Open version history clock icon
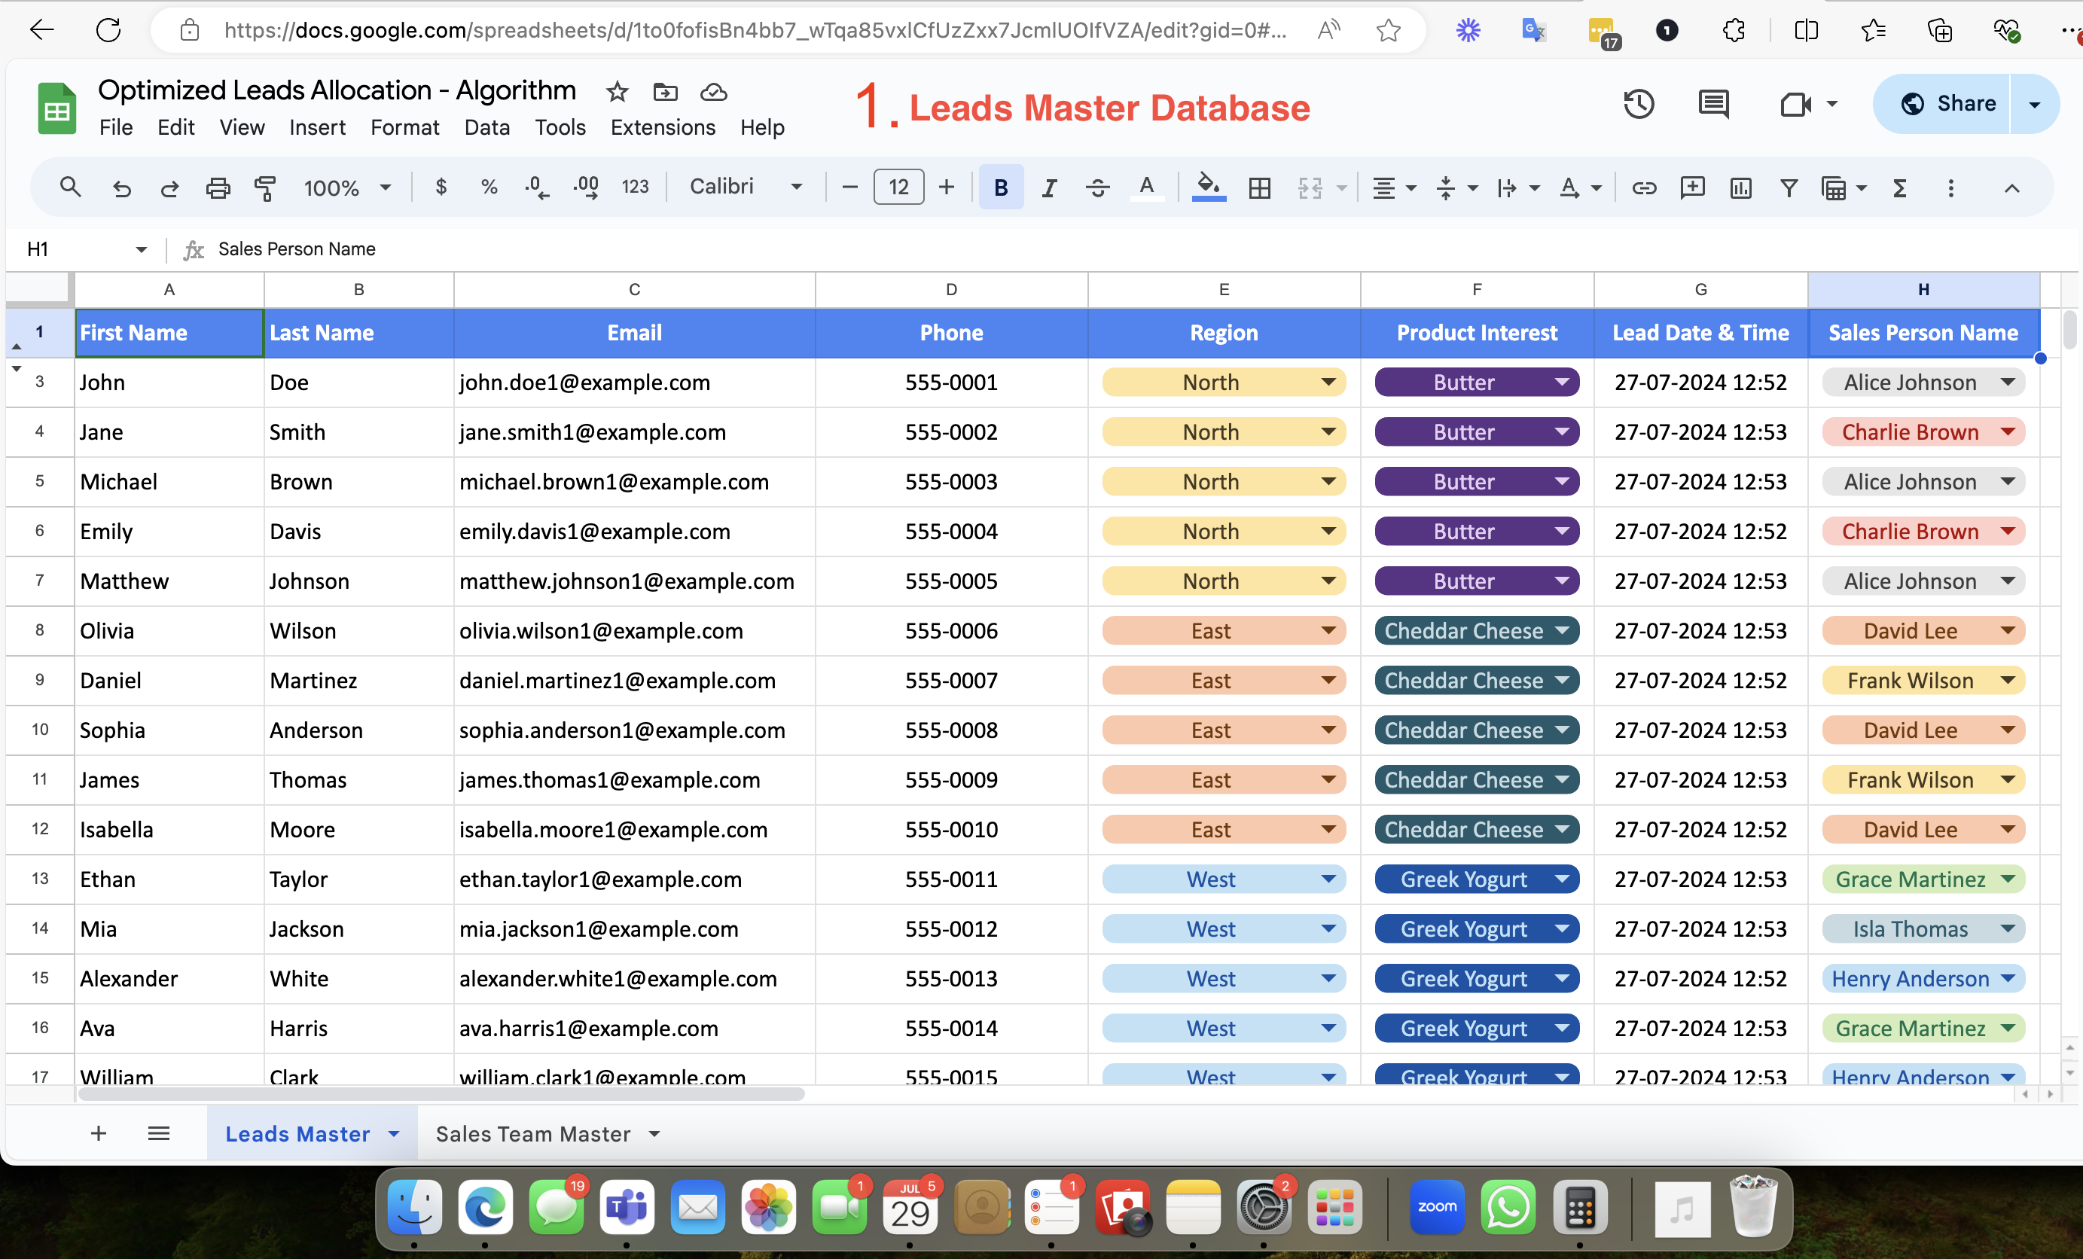2083x1259 pixels. pos(1639,104)
